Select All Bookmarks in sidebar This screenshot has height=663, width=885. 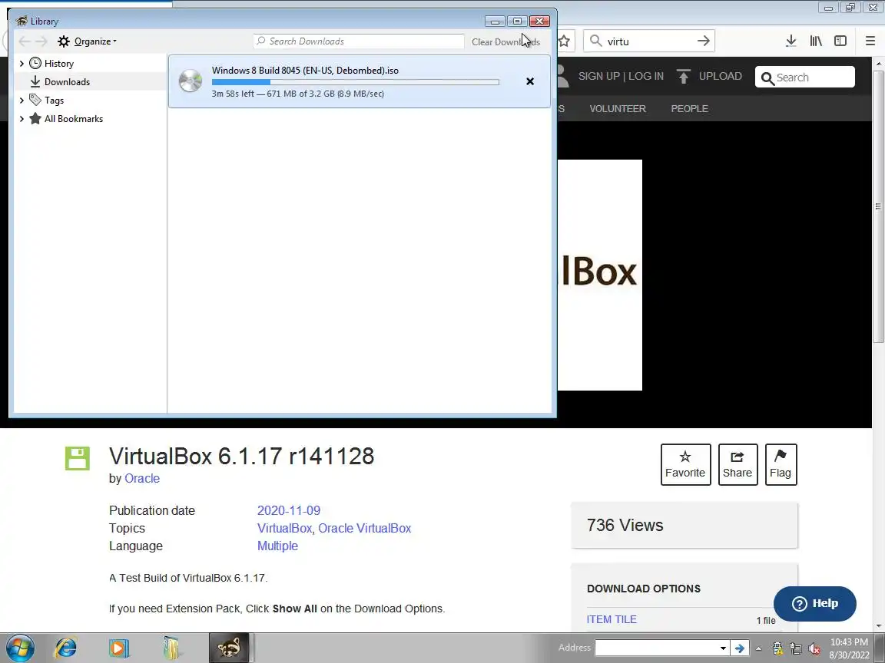click(74, 118)
